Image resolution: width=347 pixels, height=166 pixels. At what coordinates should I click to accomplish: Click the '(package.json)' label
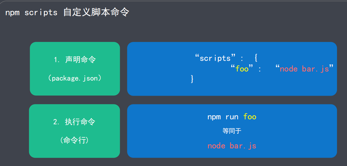[x=75, y=78]
